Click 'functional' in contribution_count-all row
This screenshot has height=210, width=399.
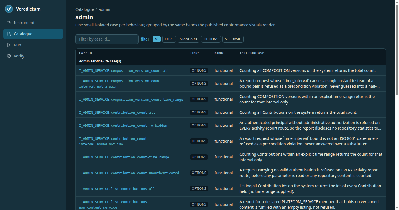(x=224, y=112)
